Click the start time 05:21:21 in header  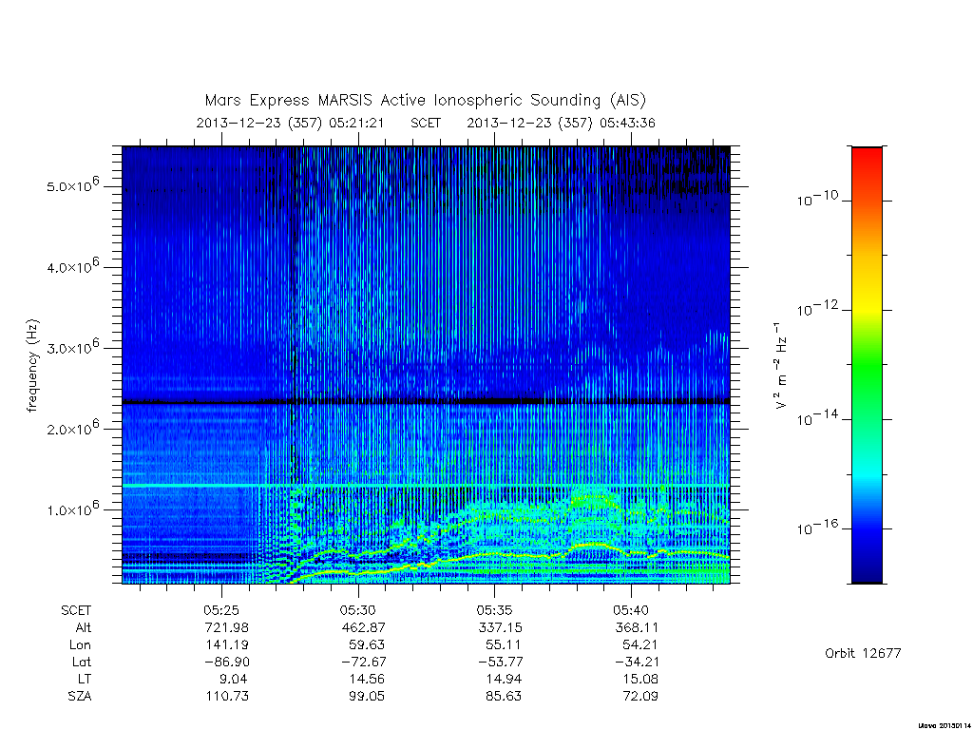click(356, 123)
